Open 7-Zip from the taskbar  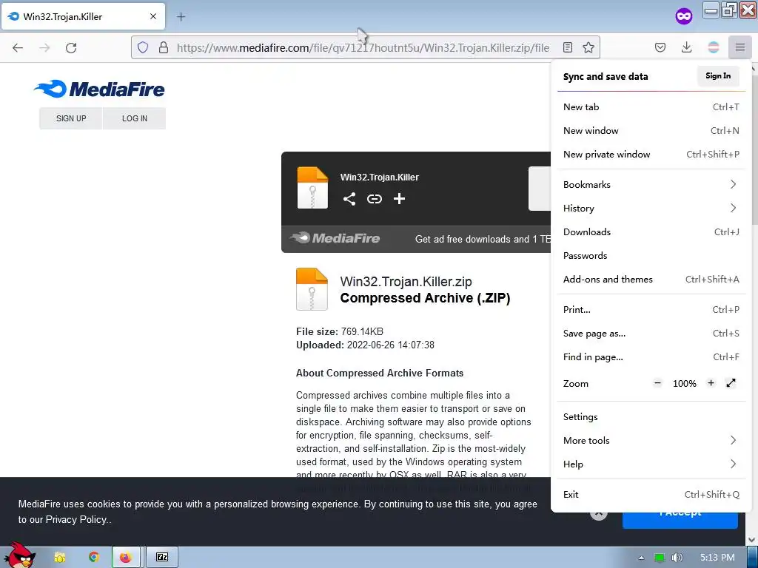[x=162, y=558]
